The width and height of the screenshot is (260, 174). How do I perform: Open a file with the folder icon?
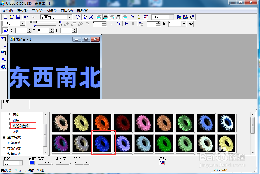[x=12, y=17]
